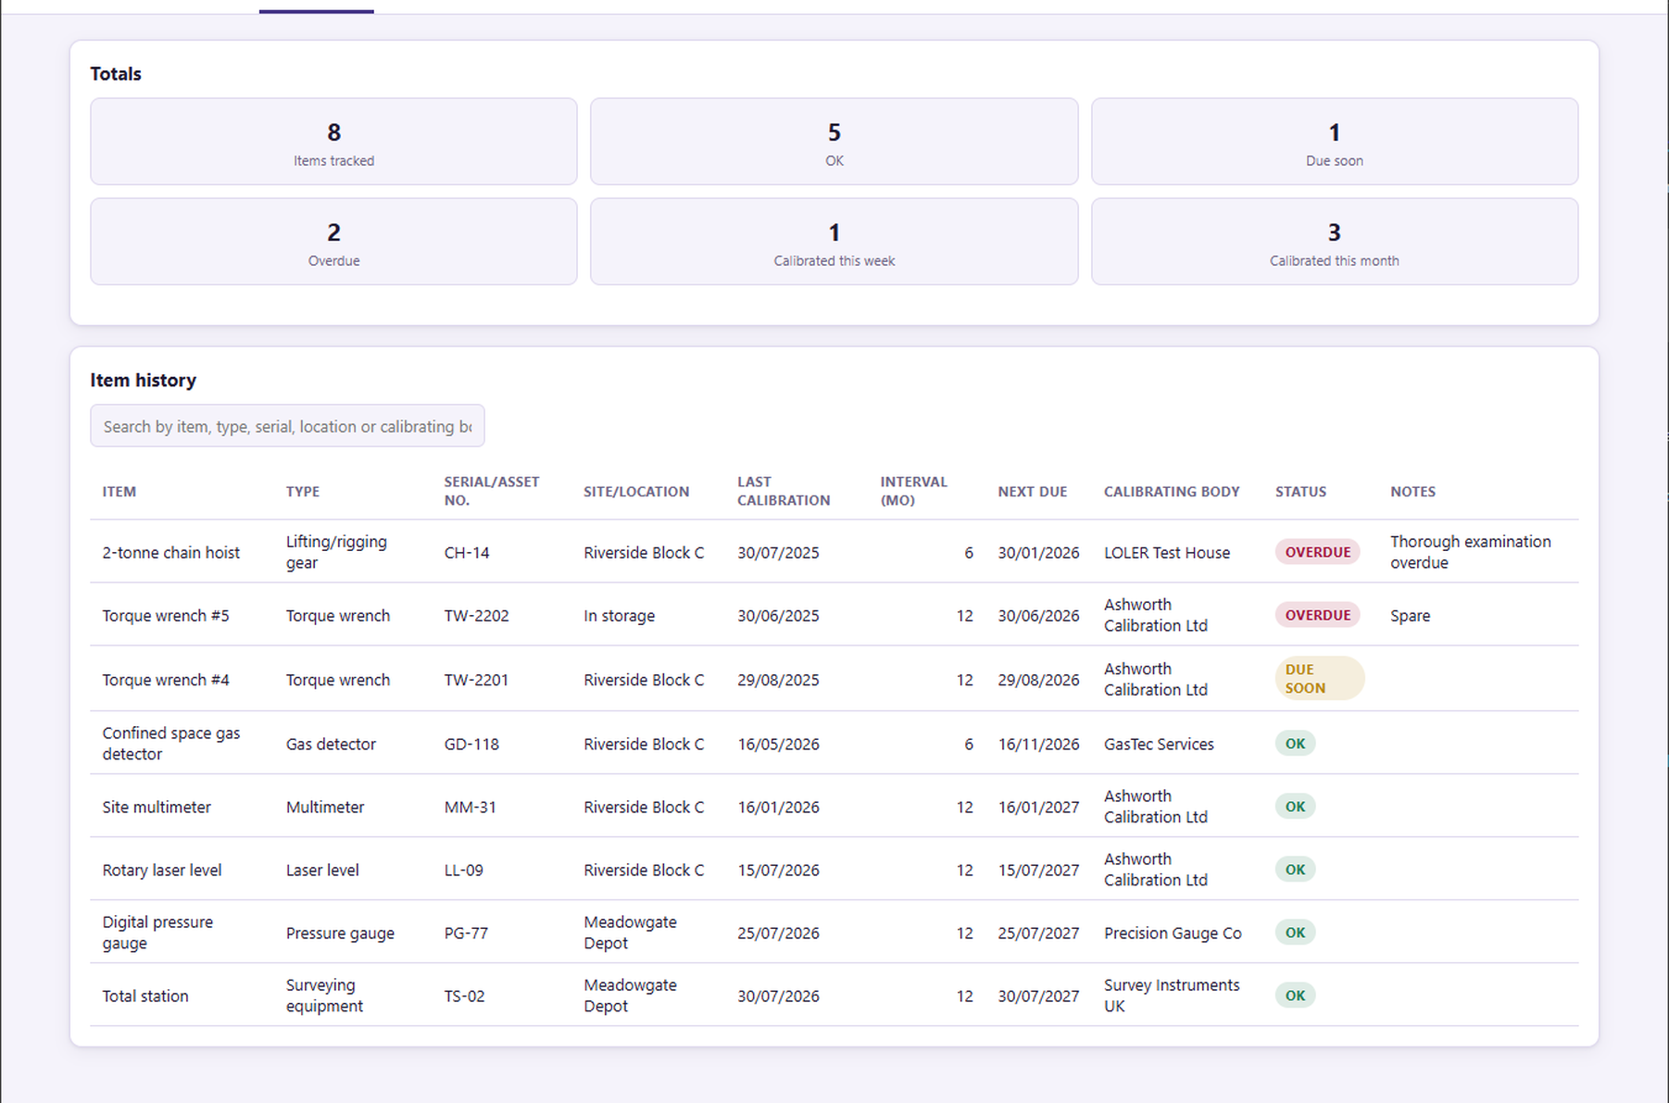Click the OVERDUE badge for CH-14

(x=1317, y=552)
